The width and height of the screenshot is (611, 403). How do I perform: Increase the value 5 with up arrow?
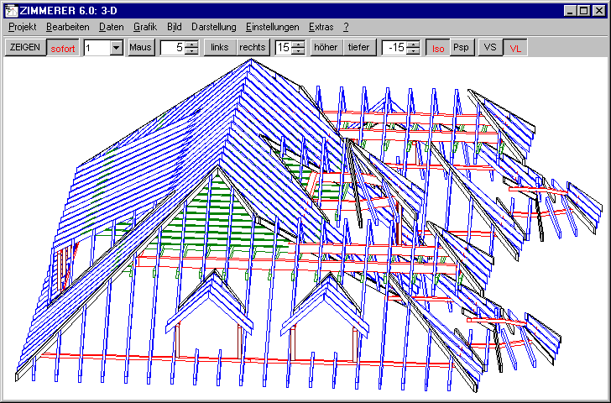click(191, 44)
